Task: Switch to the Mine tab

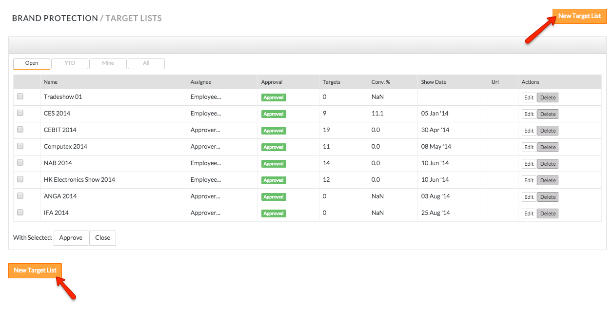Action: click(108, 63)
